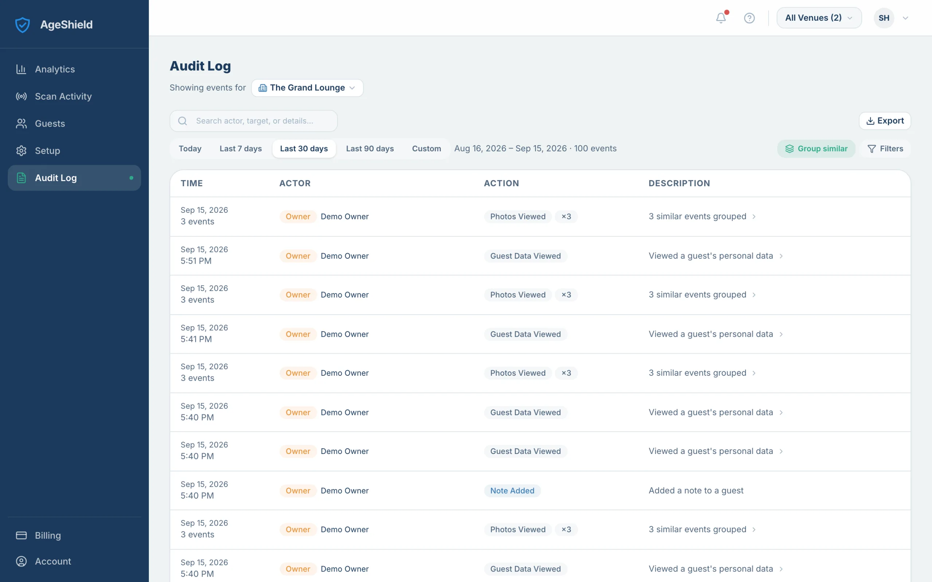Click the Guests people icon
Screen dimensions: 932x582
[x=21, y=124]
